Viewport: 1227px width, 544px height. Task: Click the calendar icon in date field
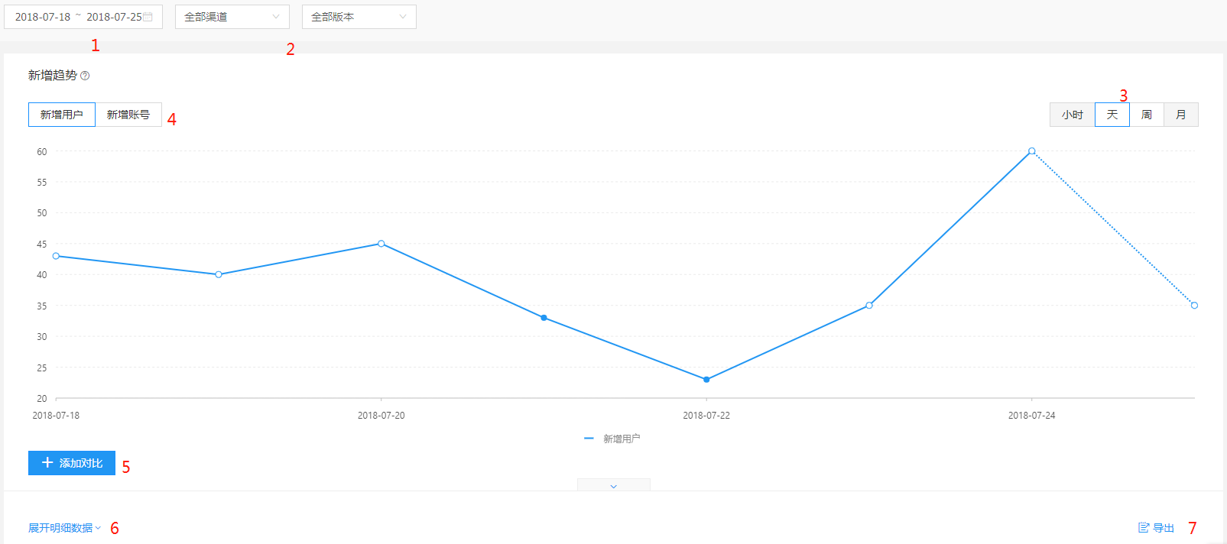[148, 17]
